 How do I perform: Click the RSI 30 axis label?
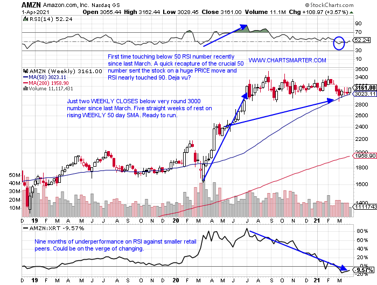coord(359,50)
